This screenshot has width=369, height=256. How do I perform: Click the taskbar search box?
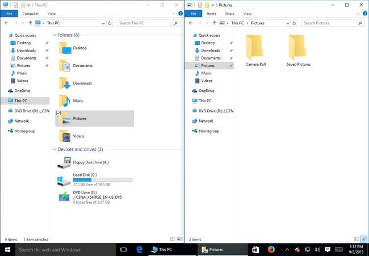[x=66, y=250]
